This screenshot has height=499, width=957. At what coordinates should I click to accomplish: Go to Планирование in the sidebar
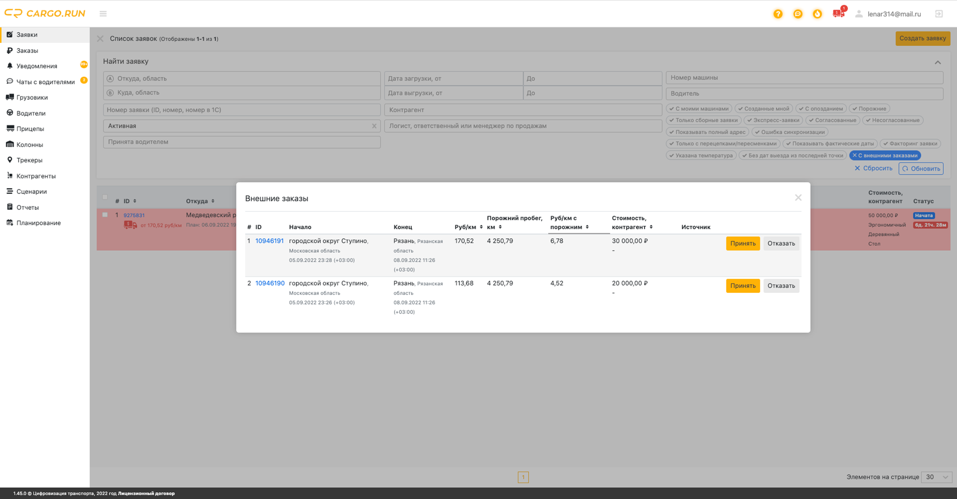coord(38,223)
